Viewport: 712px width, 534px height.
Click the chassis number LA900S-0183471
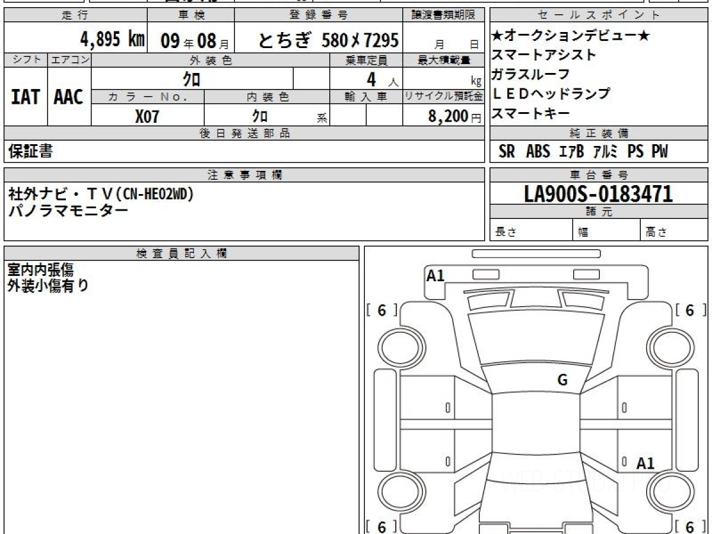tap(599, 194)
